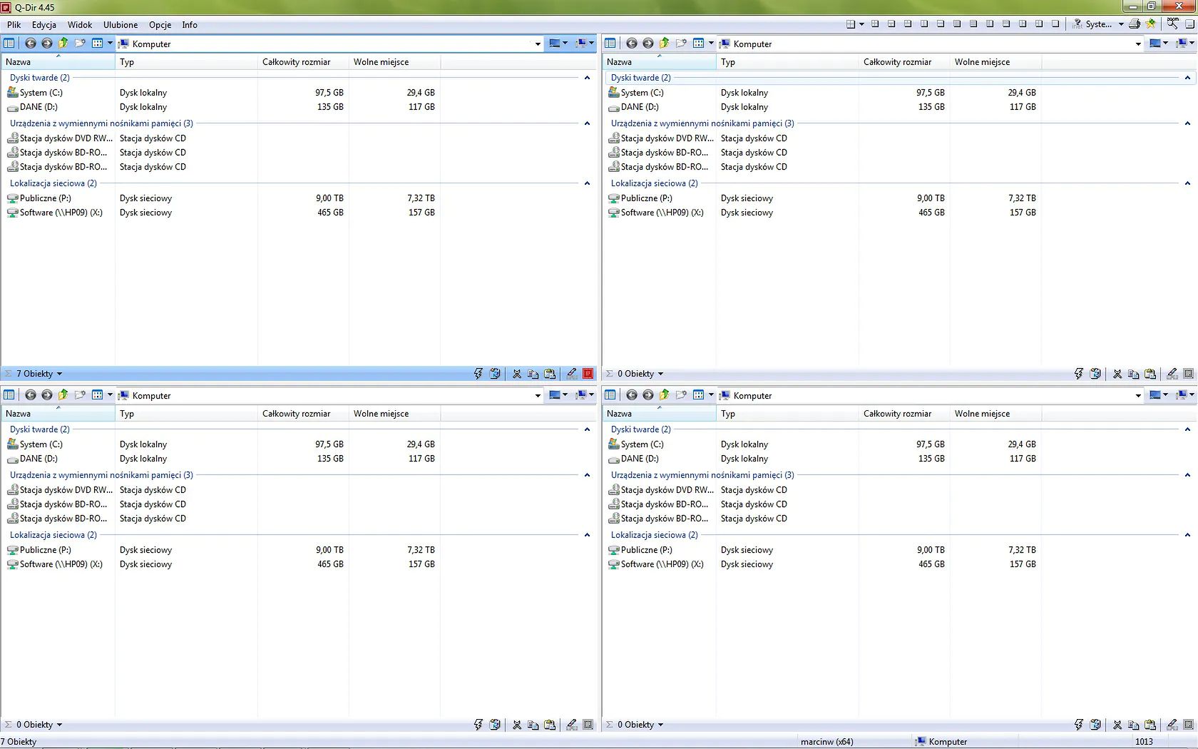Click the Paste icon in bottom-left pane status bar
This screenshot has height=749, width=1198.
click(x=550, y=725)
